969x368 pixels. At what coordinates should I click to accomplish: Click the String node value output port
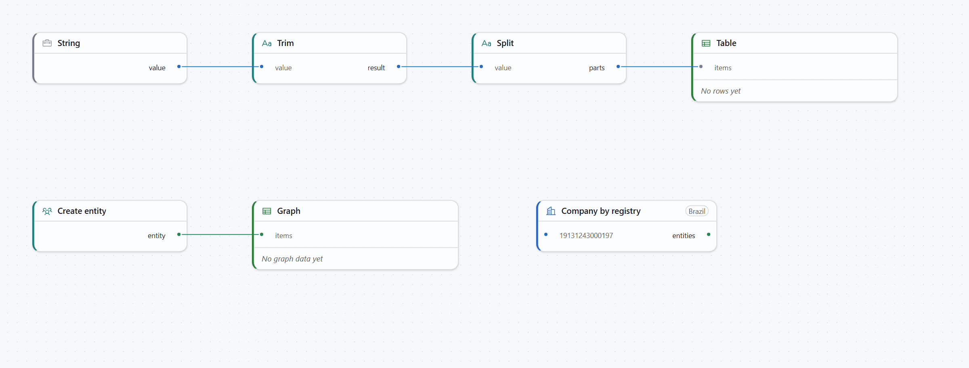coord(179,67)
